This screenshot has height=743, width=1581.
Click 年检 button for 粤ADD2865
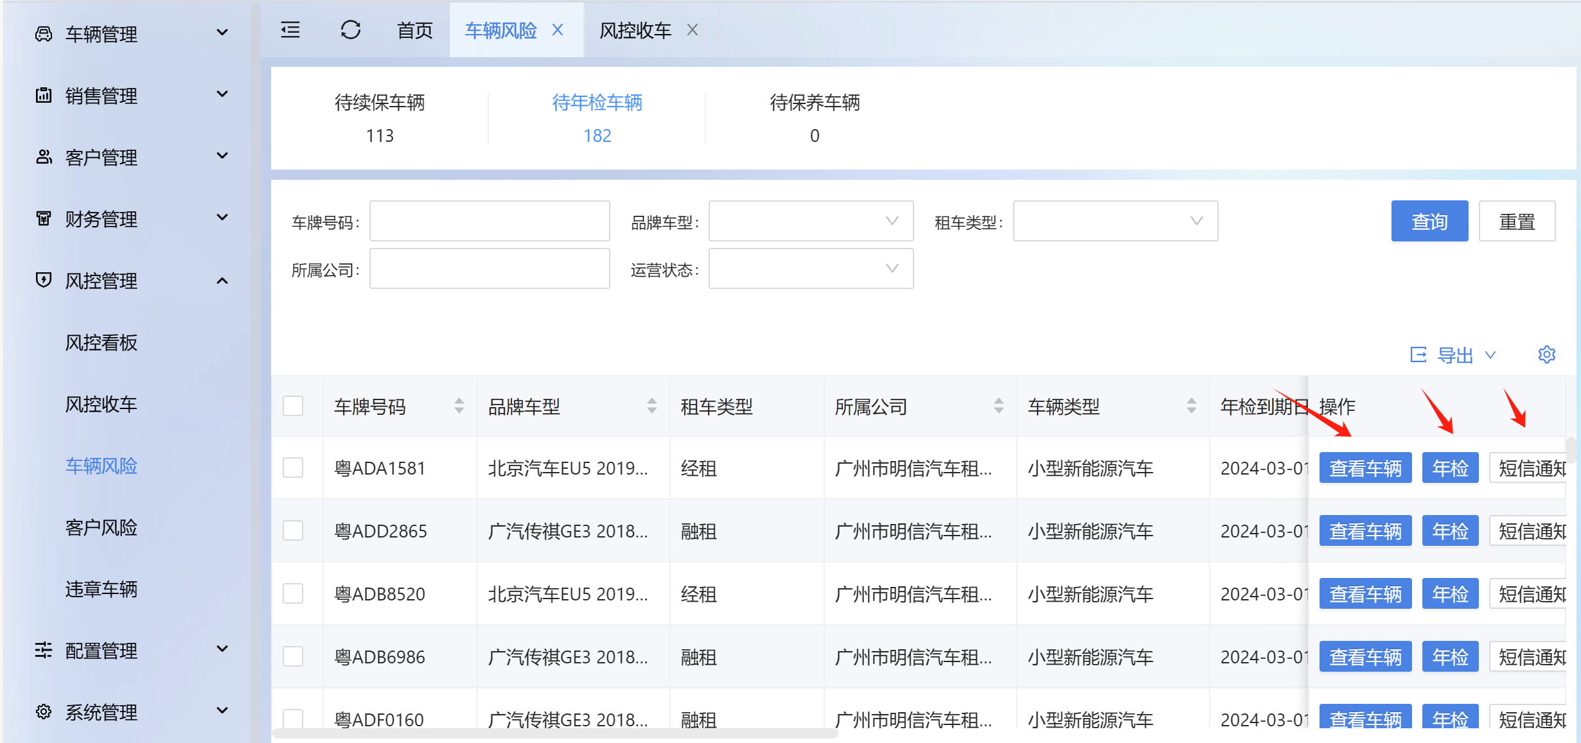(1450, 531)
